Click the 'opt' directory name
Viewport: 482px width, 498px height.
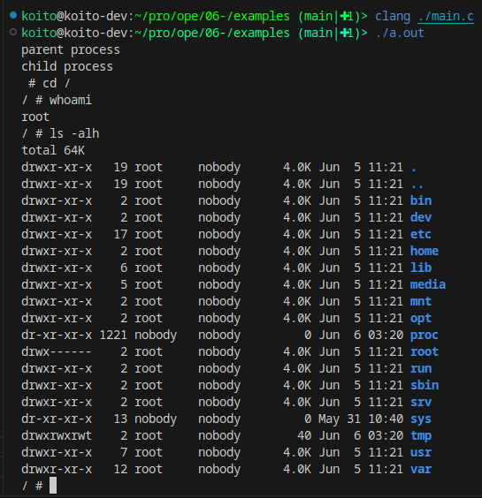point(421,319)
